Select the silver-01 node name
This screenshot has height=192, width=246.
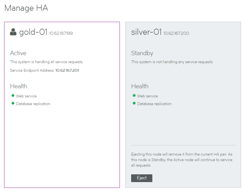point(146,32)
